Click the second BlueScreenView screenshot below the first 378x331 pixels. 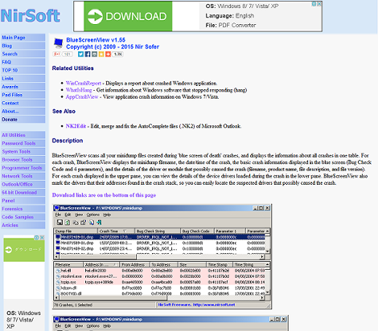point(171,323)
